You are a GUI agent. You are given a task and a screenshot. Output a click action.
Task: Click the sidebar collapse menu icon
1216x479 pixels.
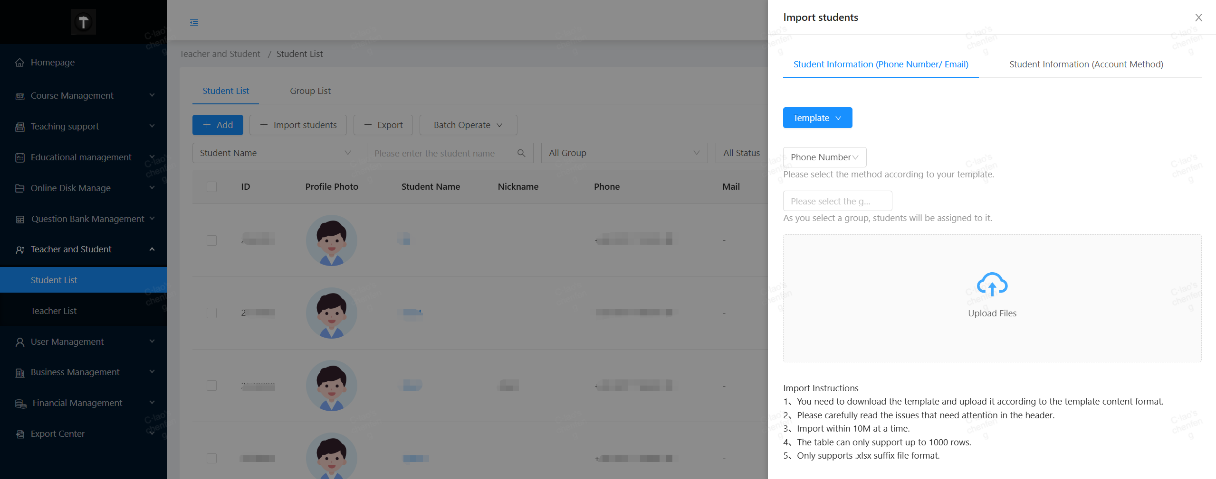click(x=194, y=22)
